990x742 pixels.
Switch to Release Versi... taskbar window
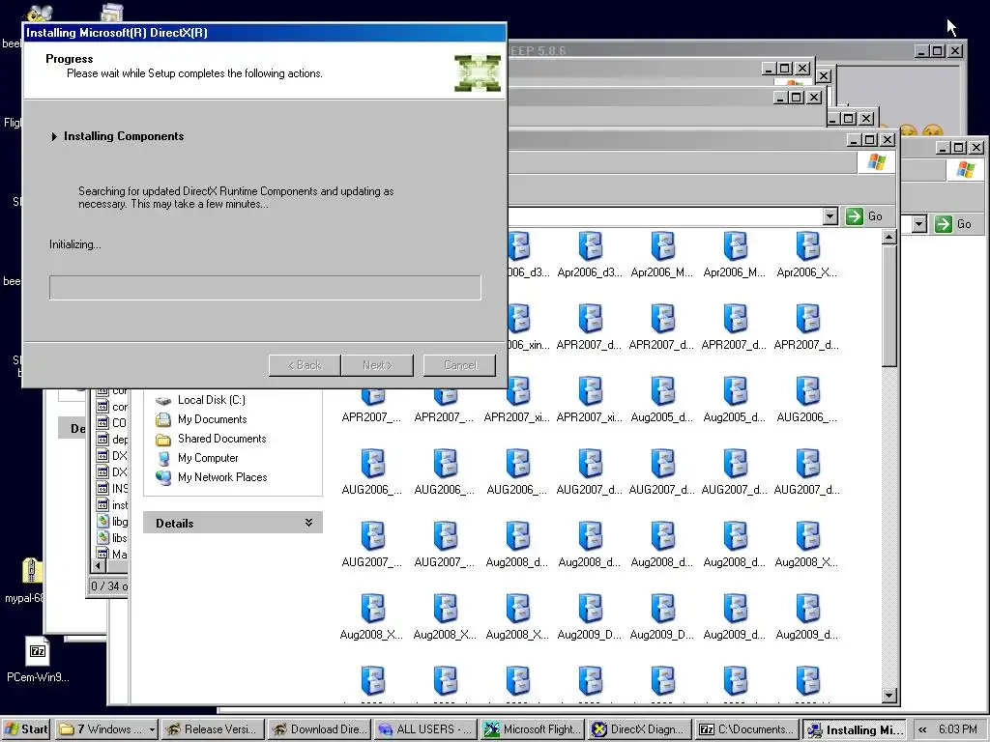213,729
